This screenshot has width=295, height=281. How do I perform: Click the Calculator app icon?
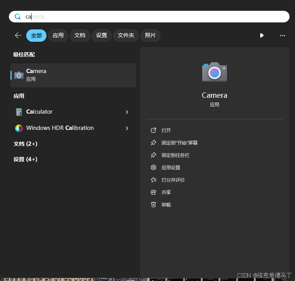19,112
